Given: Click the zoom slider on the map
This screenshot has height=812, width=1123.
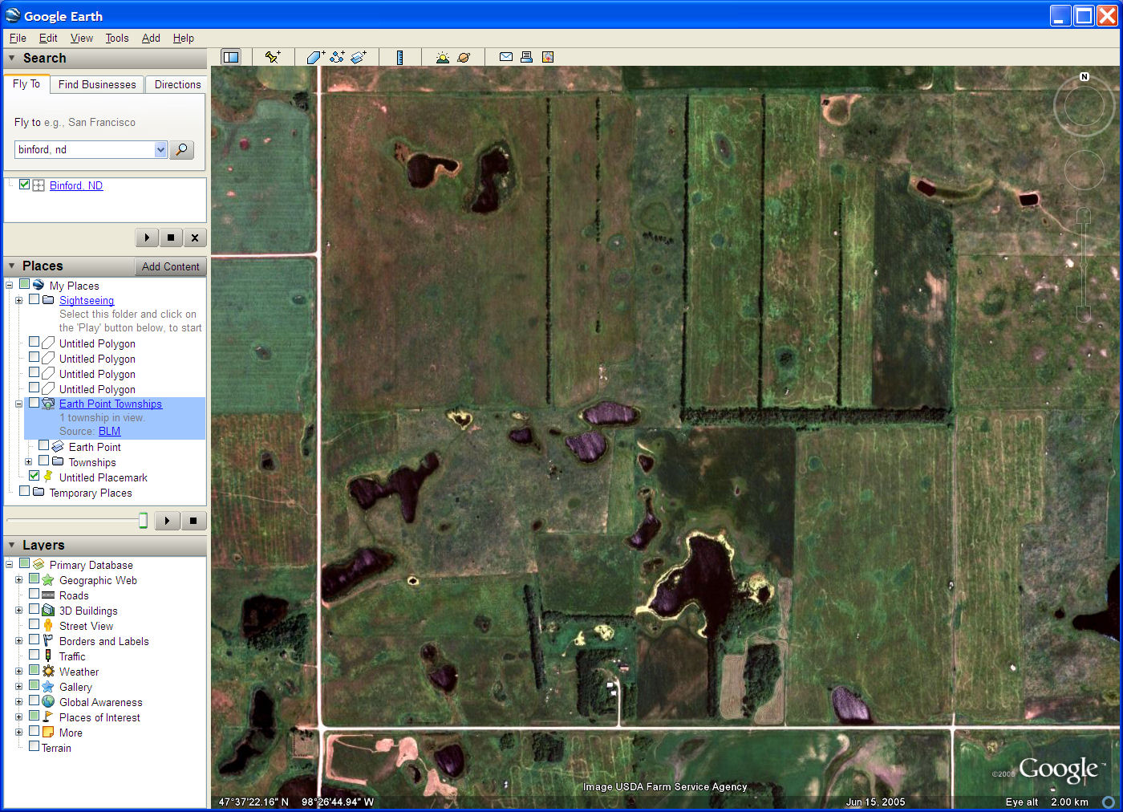Looking at the screenshot, I should [x=1084, y=265].
